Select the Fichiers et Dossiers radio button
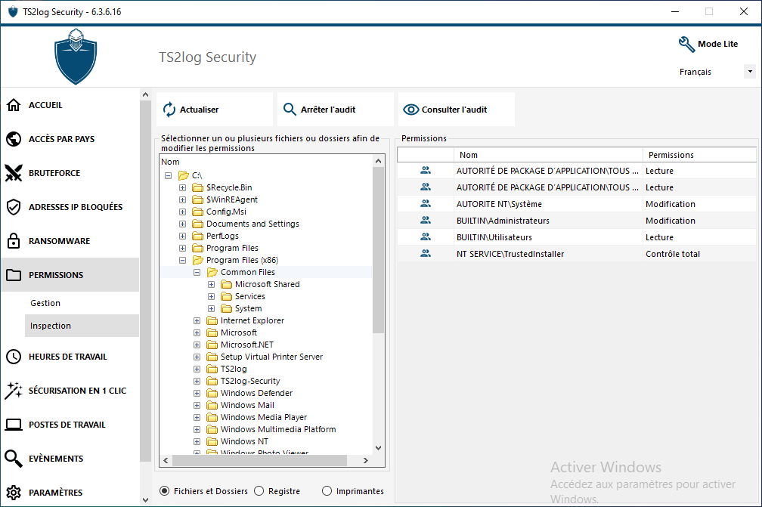762x507 pixels. point(165,491)
